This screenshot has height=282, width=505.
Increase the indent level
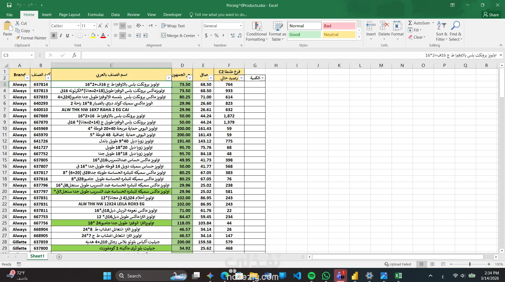(146, 35)
